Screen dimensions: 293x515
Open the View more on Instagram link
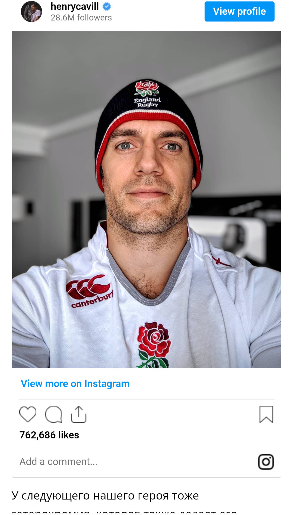pyautogui.click(x=75, y=383)
